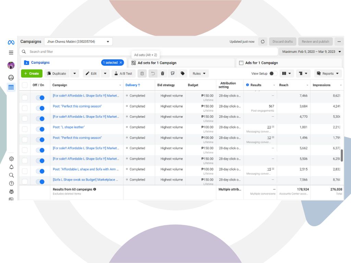
Task: Expand the Edit options arrow
Action: pyautogui.click(x=105, y=74)
